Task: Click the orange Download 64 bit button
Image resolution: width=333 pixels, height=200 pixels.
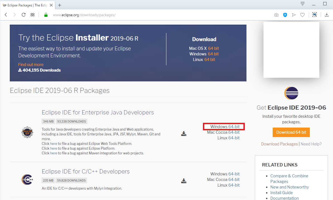Action: tap(291, 132)
